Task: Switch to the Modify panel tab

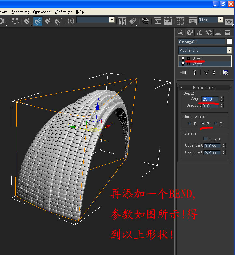Action: point(190,32)
